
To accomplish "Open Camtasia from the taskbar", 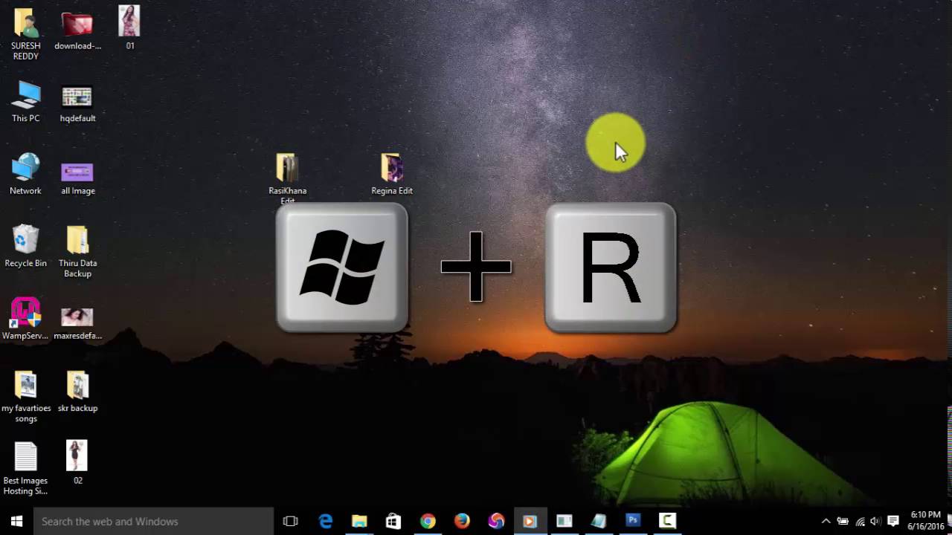I will (x=667, y=521).
